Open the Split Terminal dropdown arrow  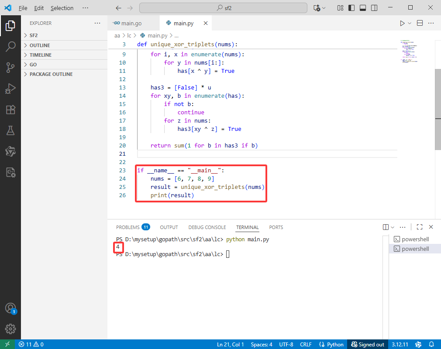[393, 227]
